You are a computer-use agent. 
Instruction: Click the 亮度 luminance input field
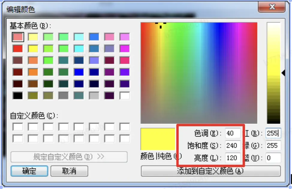tap(233, 158)
